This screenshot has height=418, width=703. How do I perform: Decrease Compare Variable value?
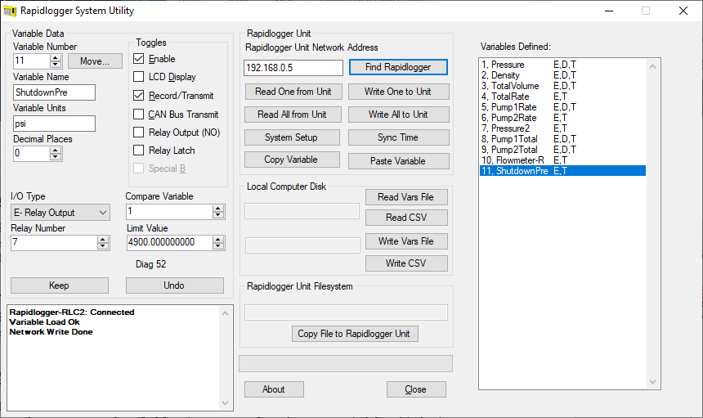[218, 215]
